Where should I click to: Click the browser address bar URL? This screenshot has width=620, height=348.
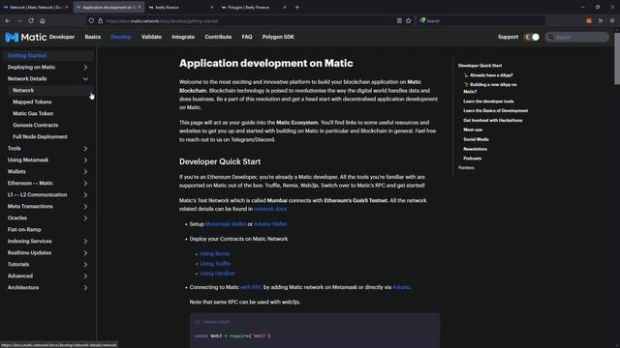point(162,21)
